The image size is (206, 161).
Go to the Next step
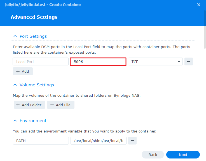click(183, 155)
